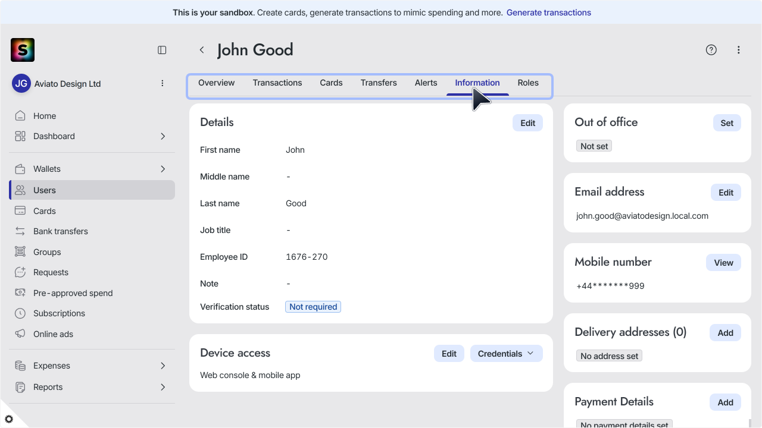Click the Pre-approved spend icon

[x=20, y=293]
